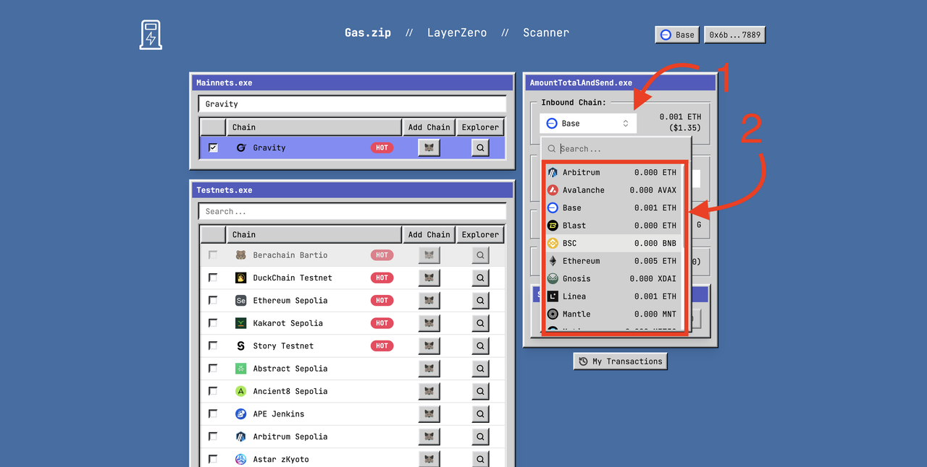Add Abstract Sepolia with the fox button
927x467 pixels.
point(429,369)
